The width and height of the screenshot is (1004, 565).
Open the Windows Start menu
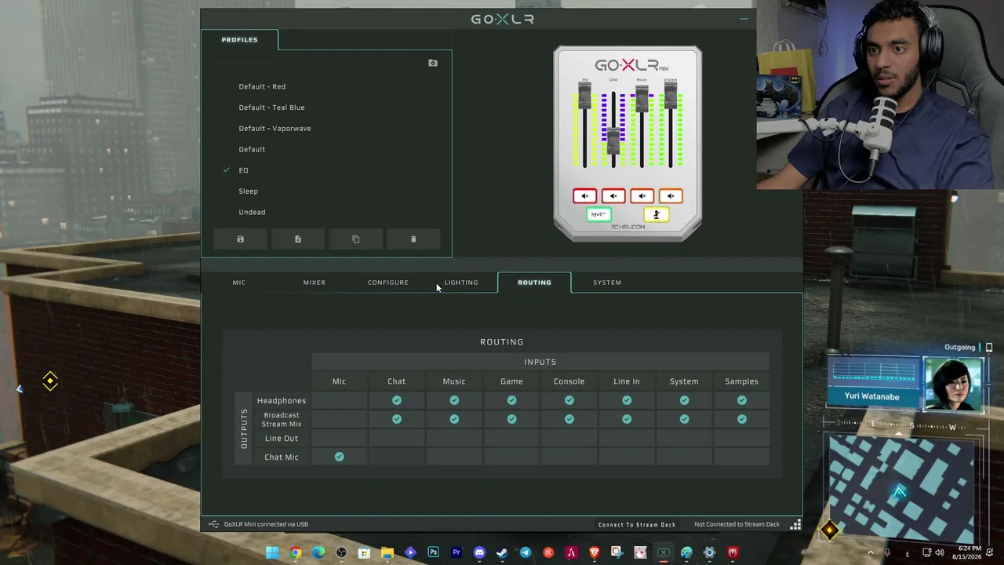[x=272, y=552]
